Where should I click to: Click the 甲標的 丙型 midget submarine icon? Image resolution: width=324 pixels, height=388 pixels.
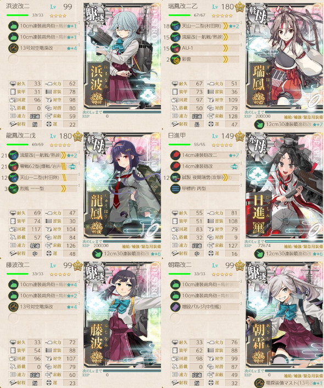pyautogui.click(x=175, y=189)
